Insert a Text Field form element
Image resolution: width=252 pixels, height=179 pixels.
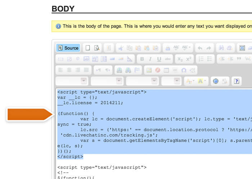86,59
